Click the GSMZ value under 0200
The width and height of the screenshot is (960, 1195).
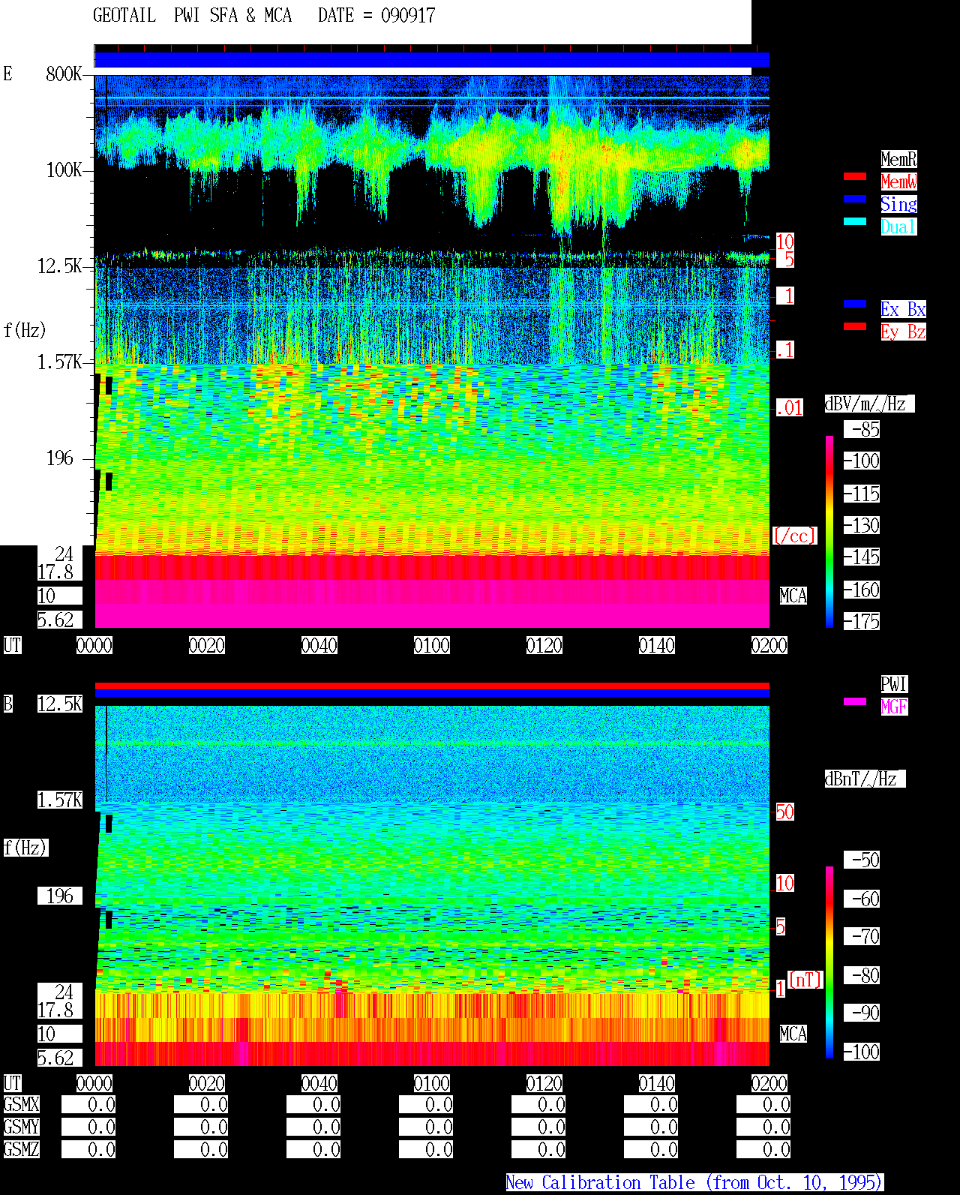tap(763, 1150)
